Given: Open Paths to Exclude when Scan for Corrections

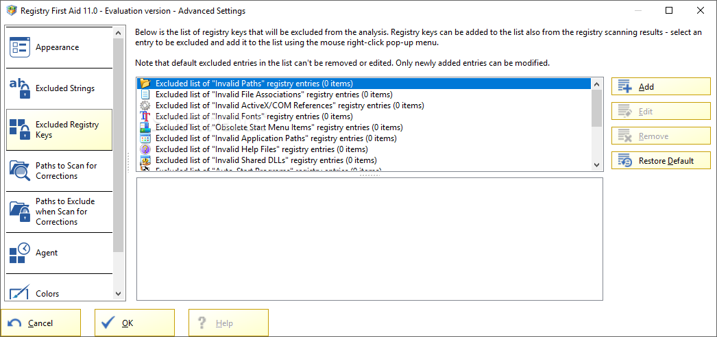Looking at the screenshot, I should [59, 212].
